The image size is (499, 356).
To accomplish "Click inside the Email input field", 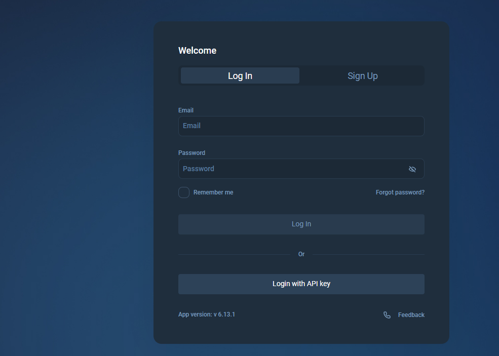I will pos(301,126).
